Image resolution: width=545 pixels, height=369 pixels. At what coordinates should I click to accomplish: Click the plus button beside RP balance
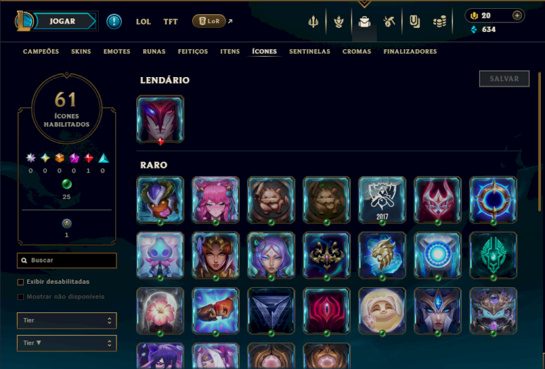pos(517,16)
